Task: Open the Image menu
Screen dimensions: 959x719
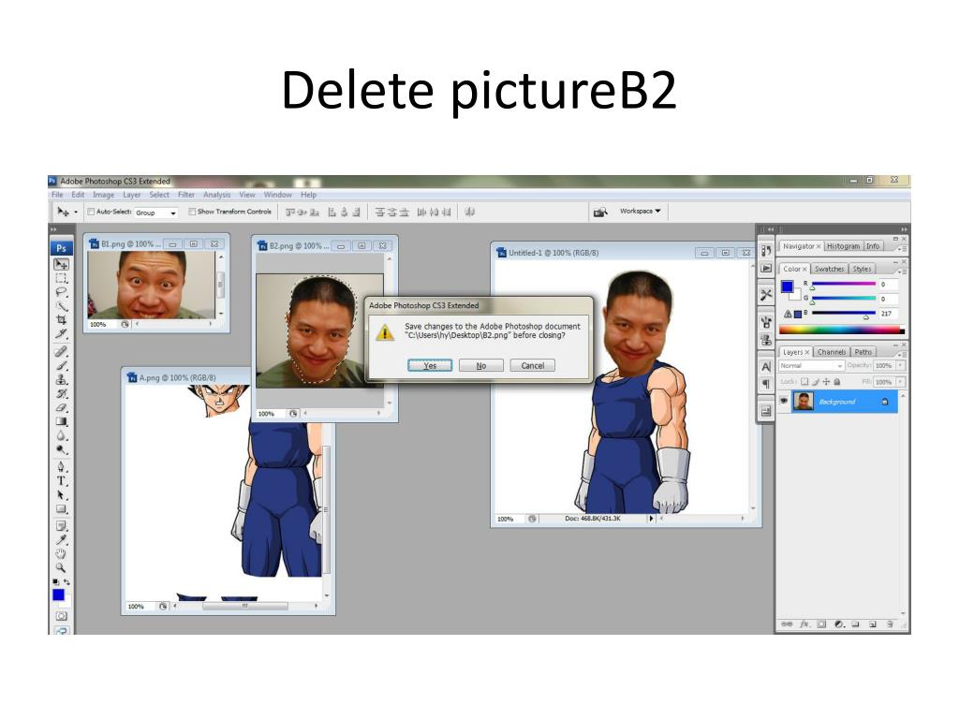Action: (103, 195)
